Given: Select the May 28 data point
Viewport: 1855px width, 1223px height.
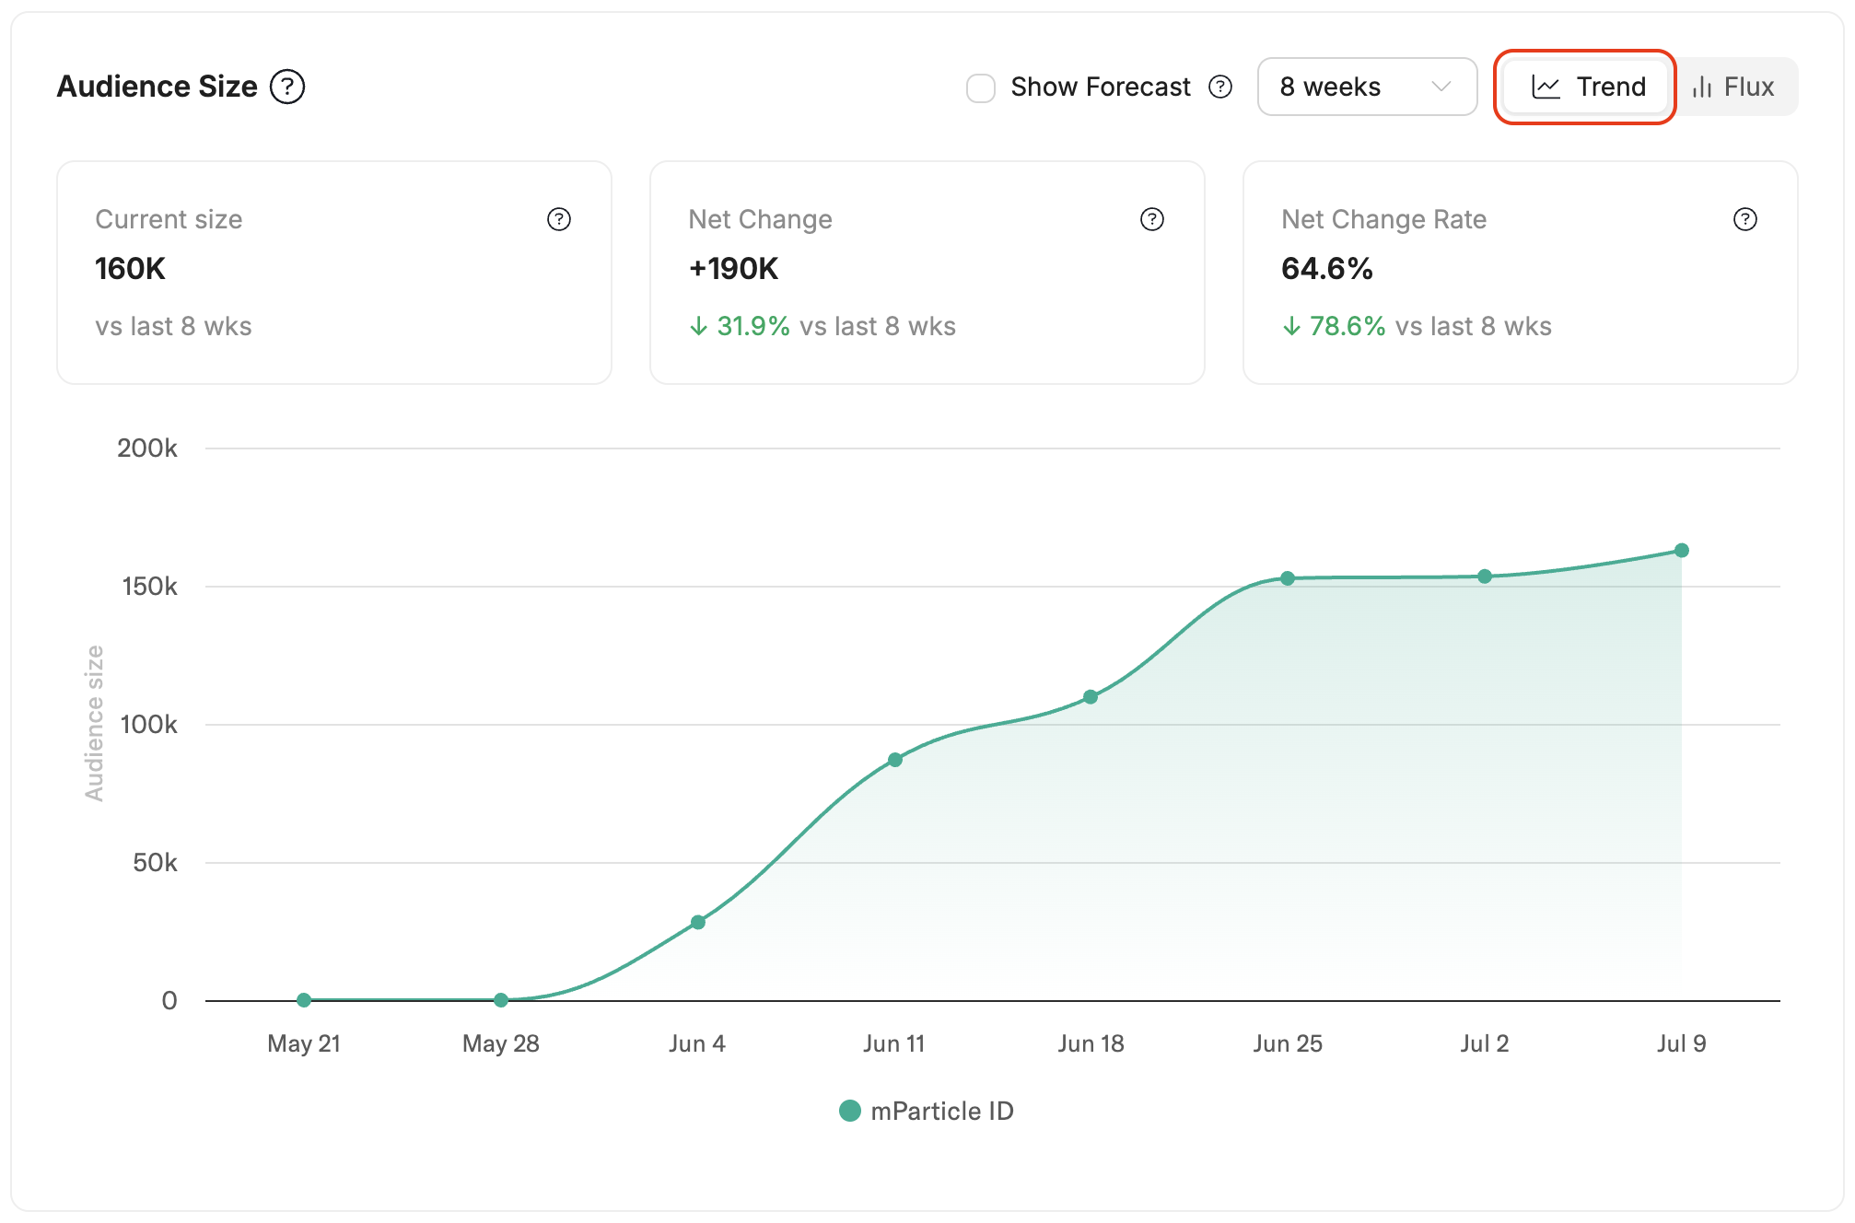Looking at the screenshot, I should (x=501, y=999).
